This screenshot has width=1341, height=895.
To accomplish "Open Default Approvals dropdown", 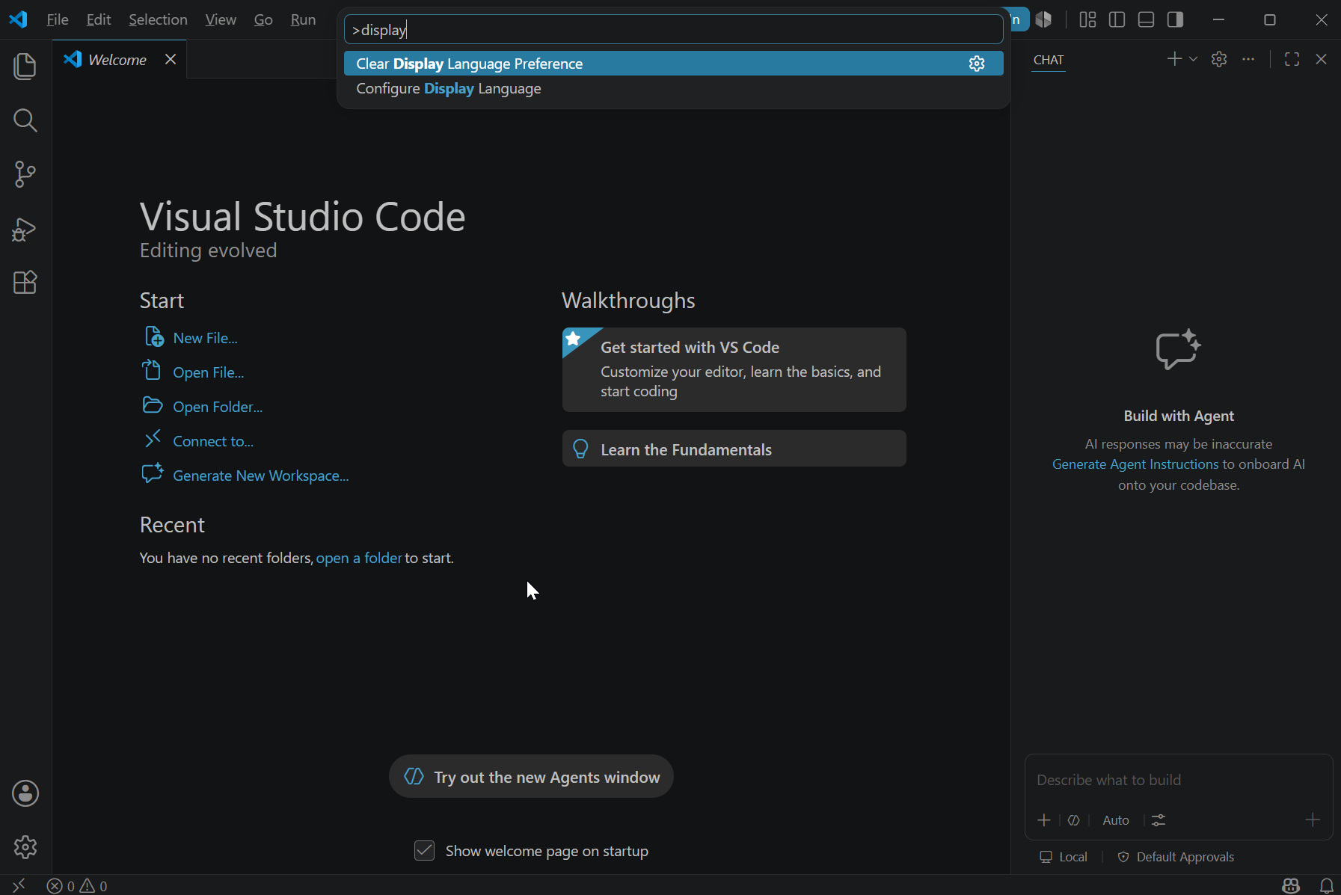I will (x=1176, y=857).
